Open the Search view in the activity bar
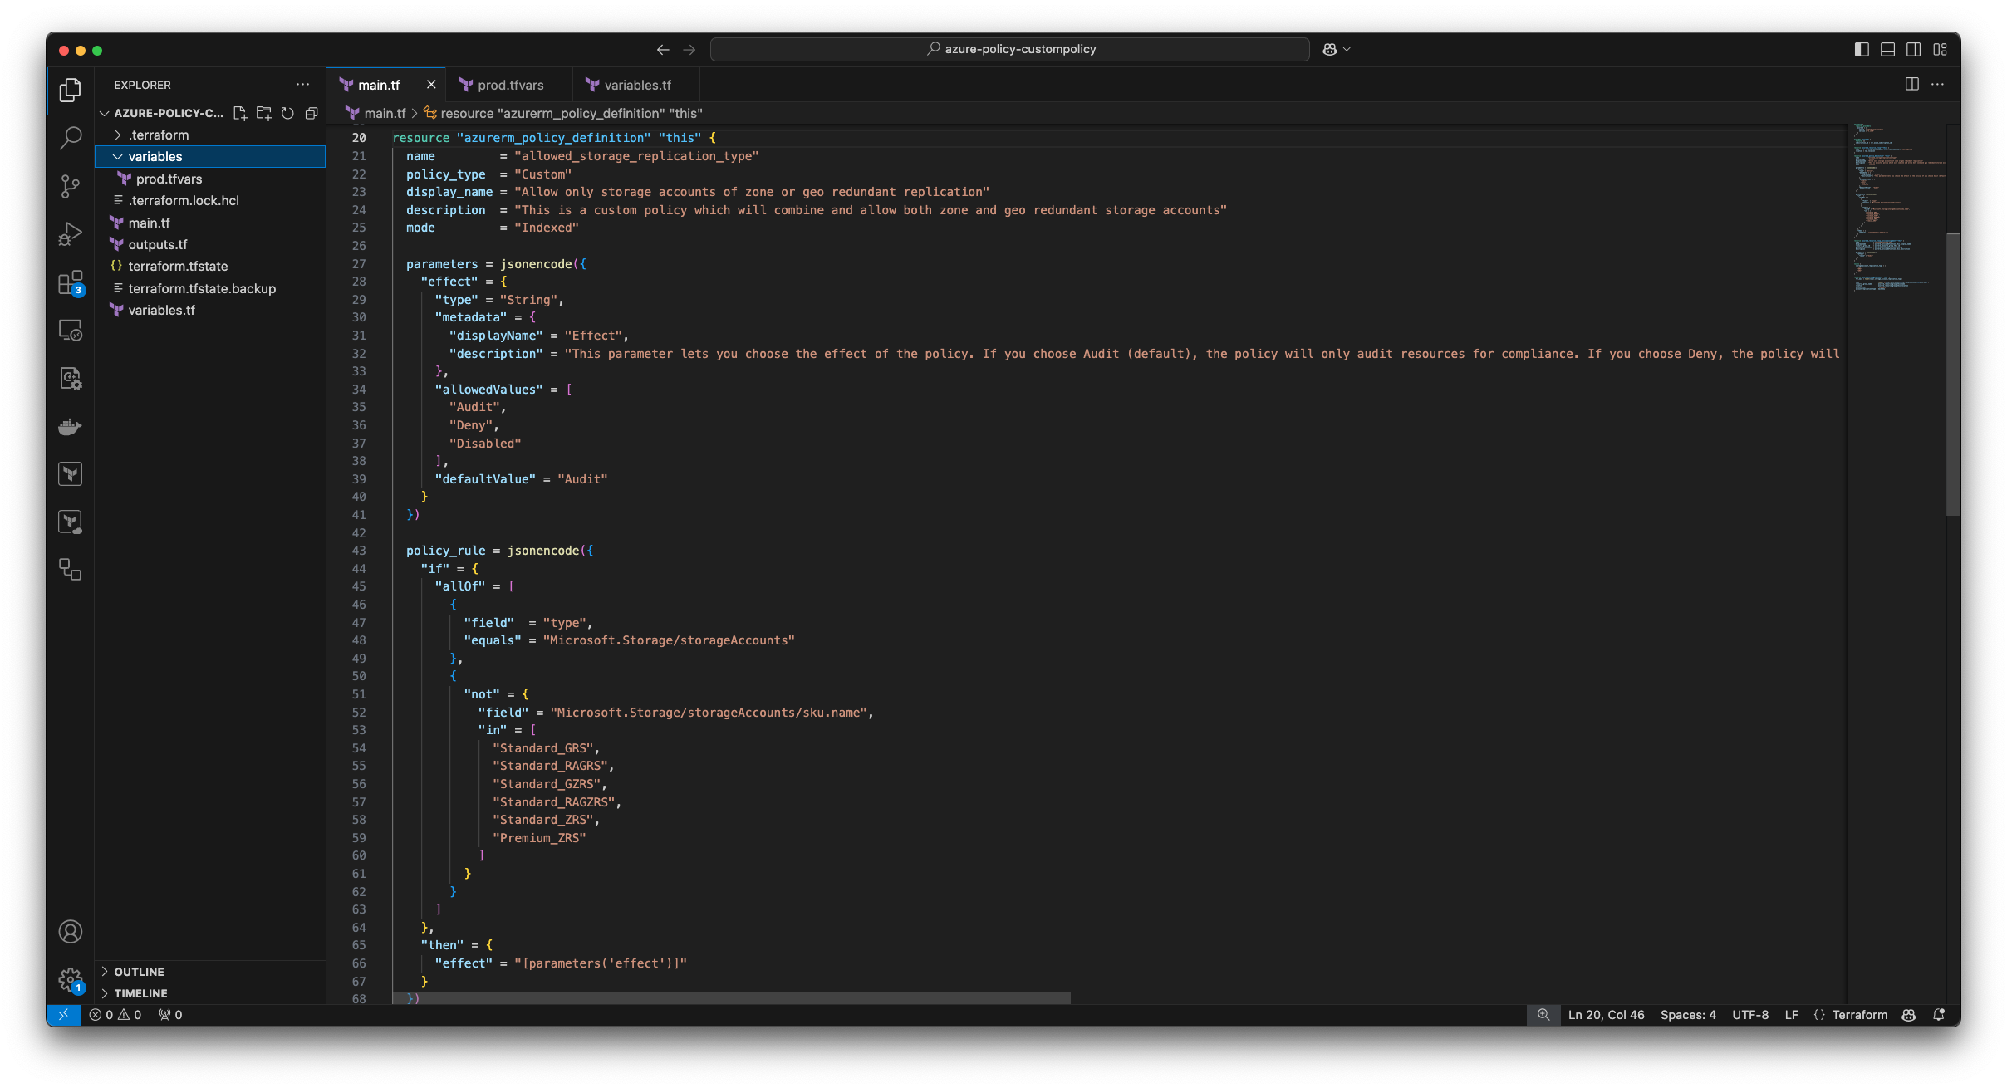Screen dimensions: 2007x1088 [x=70, y=138]
